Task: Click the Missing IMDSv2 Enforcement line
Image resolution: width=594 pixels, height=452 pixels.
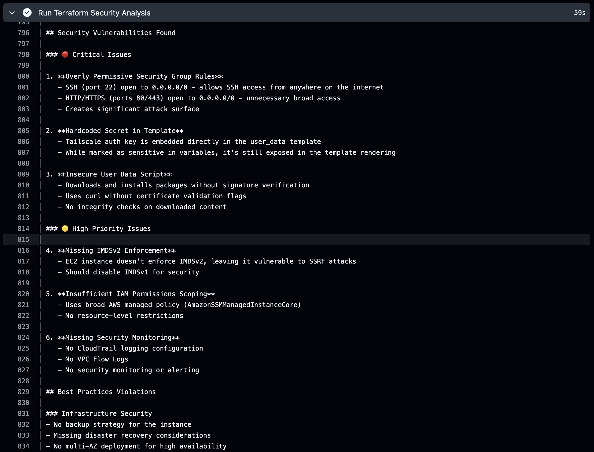Action: tap(111, 250)
